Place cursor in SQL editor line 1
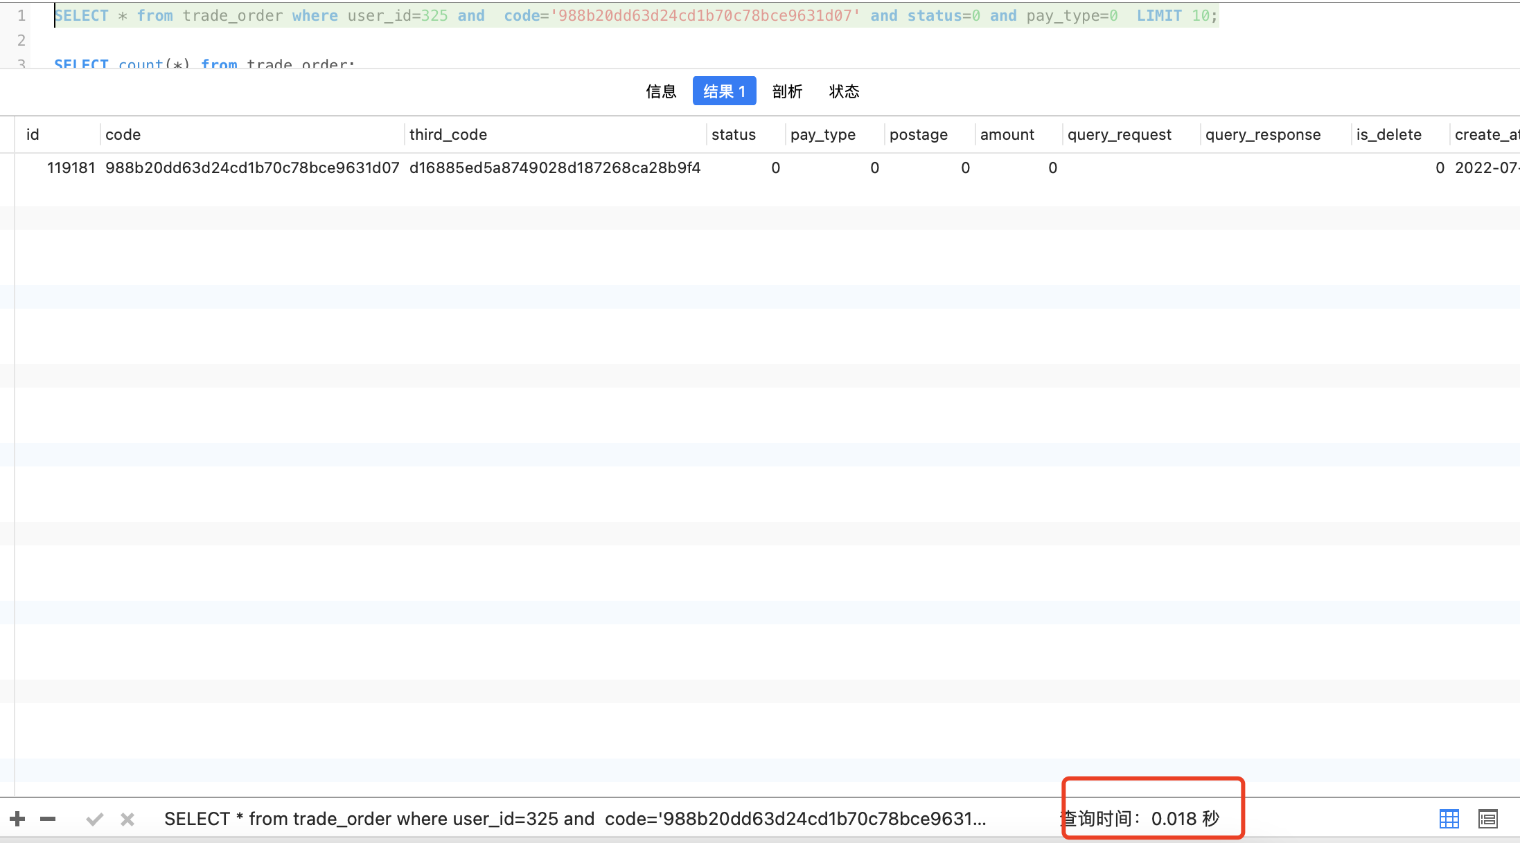The image size is (1520, 843). tap(635, 15)
